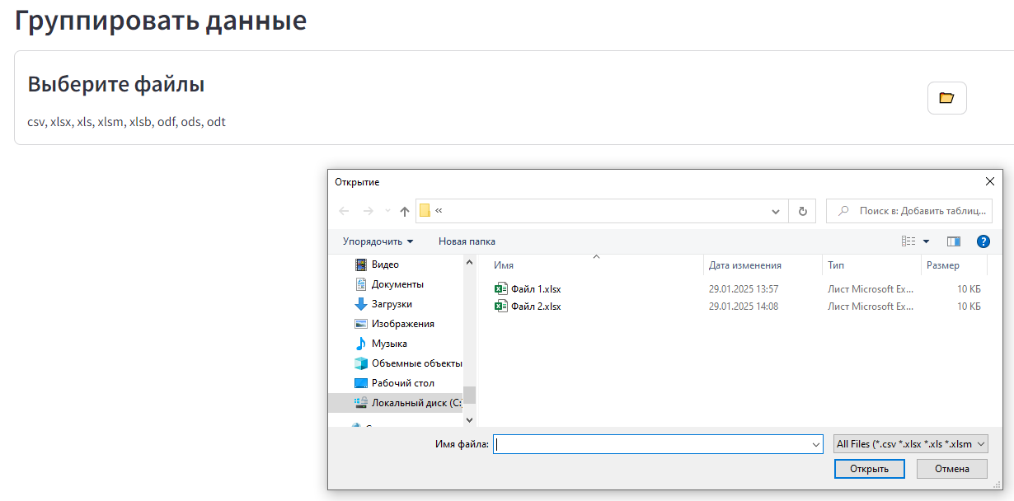Expand the Имя файла combo box list
Image resolution: width=1014 pixels, height=501 pixels.
pos(814,444)
